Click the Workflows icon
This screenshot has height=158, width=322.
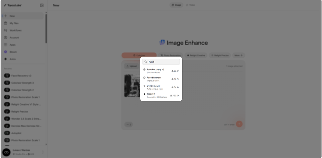click(x=6, y=31)
